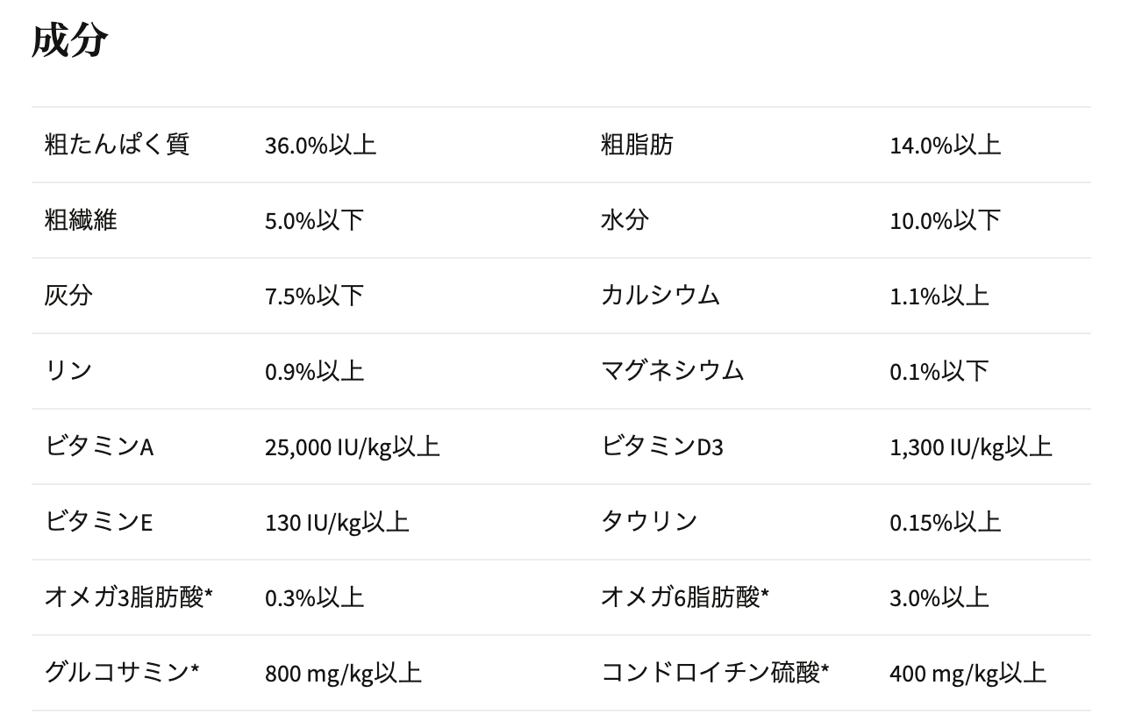1121x714 pixels.
Task: Select the ビタミンA label
Action: tap(99, 446)
